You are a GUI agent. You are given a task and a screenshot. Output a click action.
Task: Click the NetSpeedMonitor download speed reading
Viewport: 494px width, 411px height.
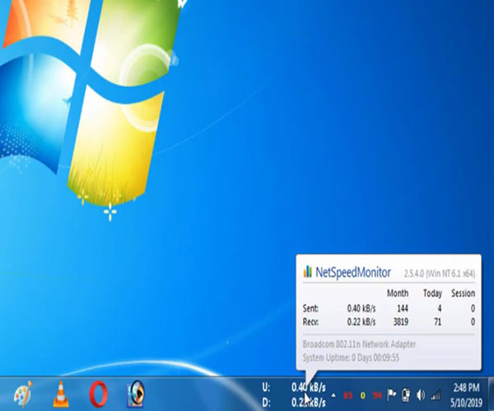point(309,402)
